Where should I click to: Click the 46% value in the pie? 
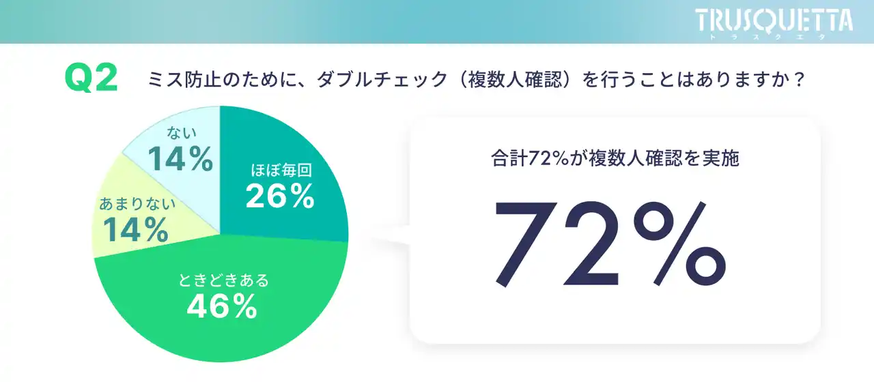point(223,308)
